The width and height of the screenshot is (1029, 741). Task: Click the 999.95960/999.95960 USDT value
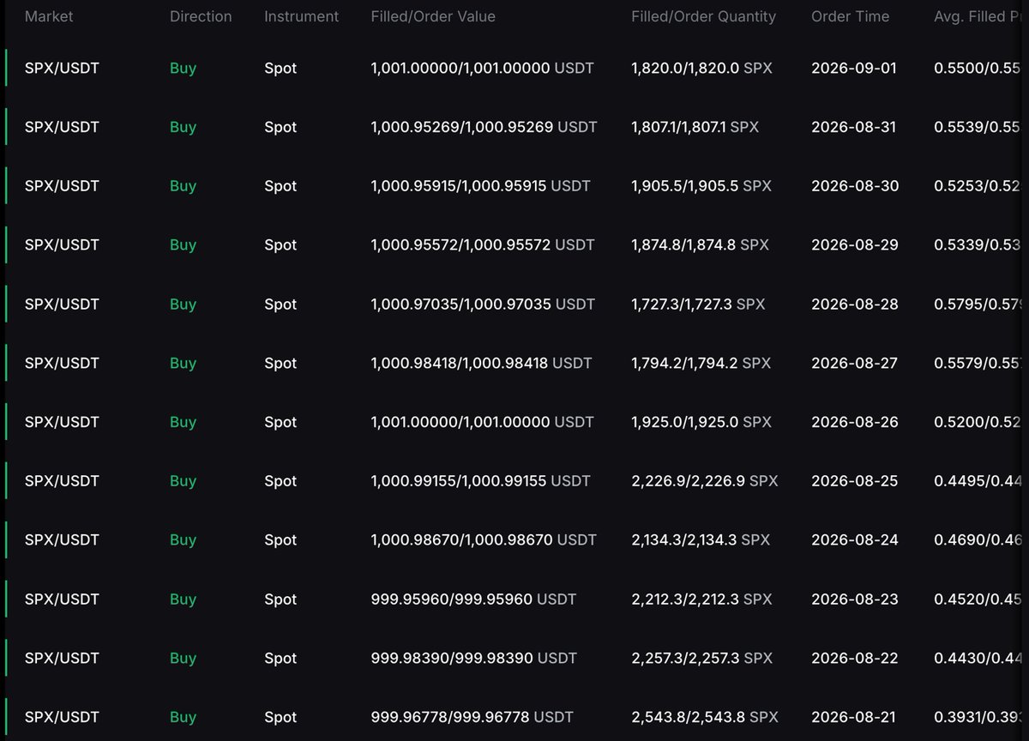tap(473, 599)
